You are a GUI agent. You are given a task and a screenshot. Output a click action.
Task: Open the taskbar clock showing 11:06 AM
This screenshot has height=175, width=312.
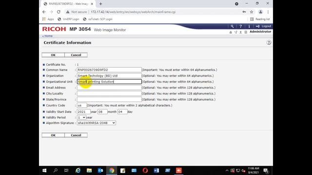point(253,171)
